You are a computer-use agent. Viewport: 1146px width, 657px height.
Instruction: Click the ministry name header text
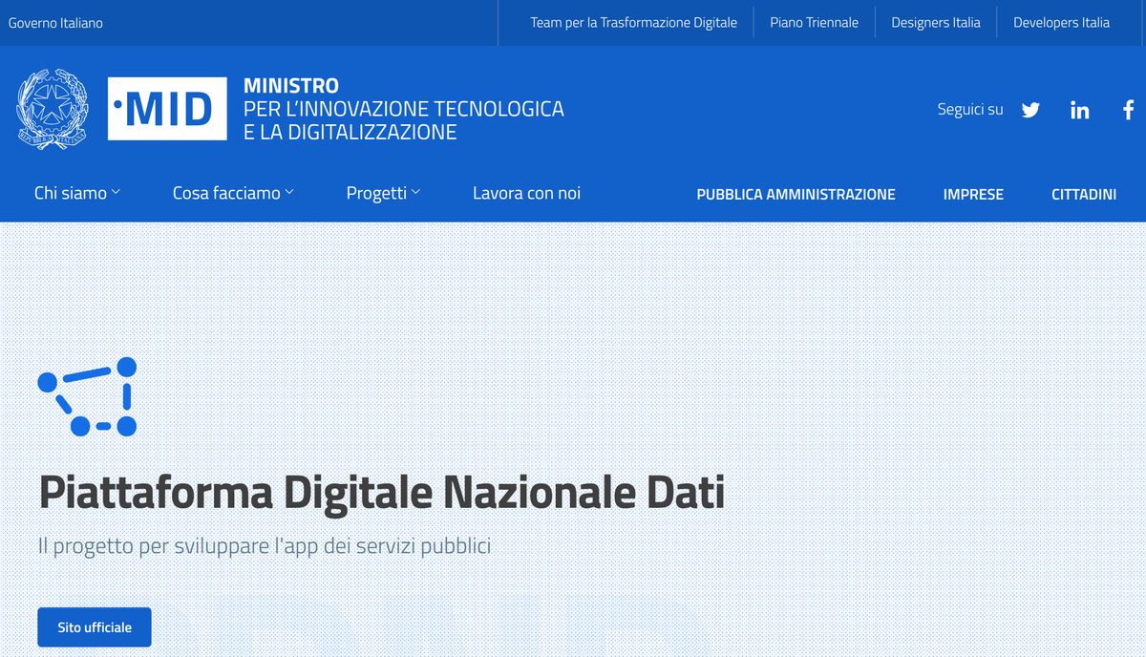pyautogui.click(x=404, y=109)
